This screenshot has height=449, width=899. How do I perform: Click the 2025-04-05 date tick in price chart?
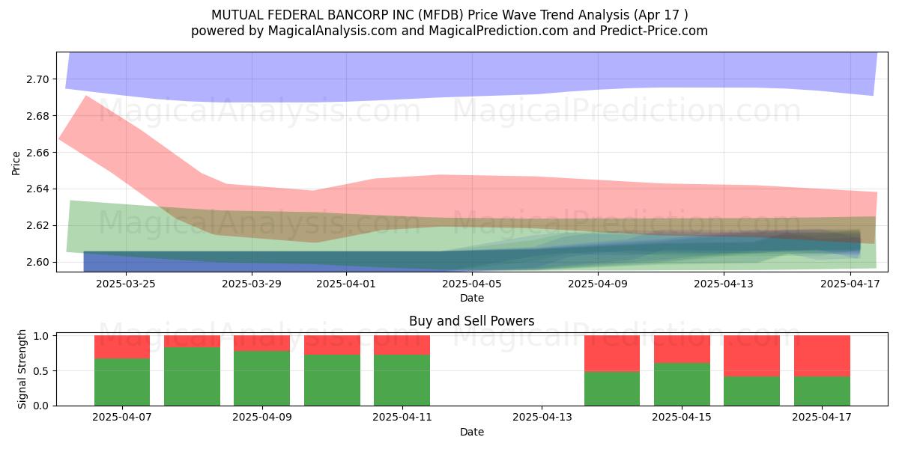(x=472, y=283)
